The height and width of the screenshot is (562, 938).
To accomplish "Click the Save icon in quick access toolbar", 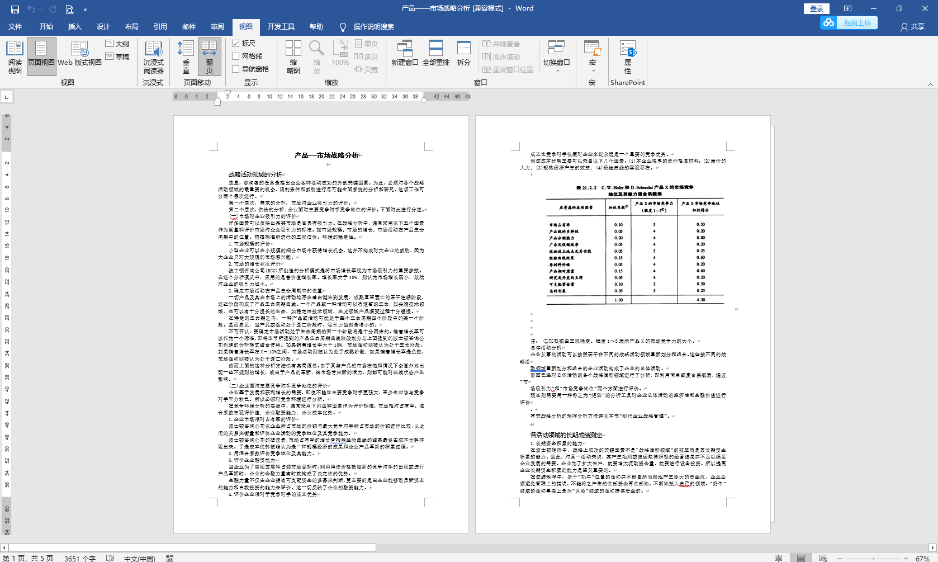I will [x=15, y=9].
